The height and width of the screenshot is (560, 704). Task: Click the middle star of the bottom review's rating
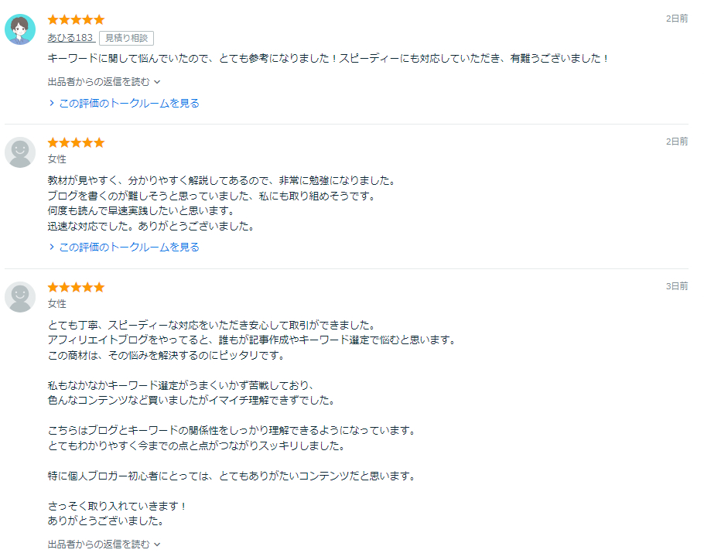[76, 286]
